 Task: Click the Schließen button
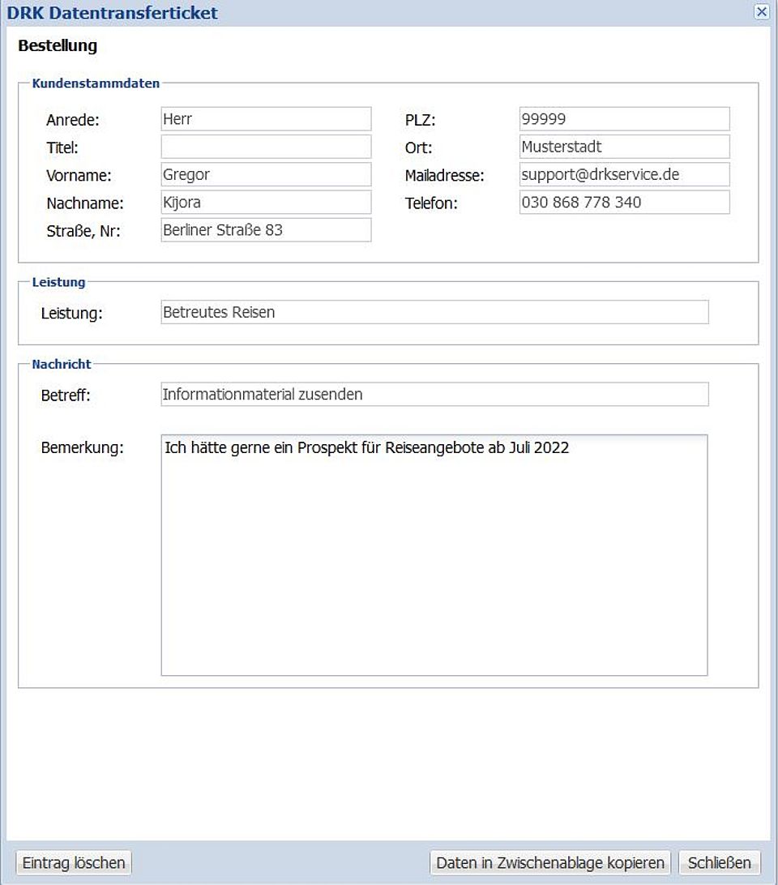(720, 862)
